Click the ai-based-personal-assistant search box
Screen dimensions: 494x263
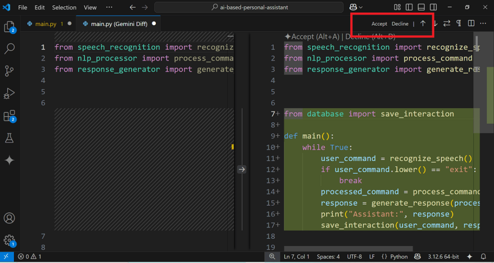point(249,7)
